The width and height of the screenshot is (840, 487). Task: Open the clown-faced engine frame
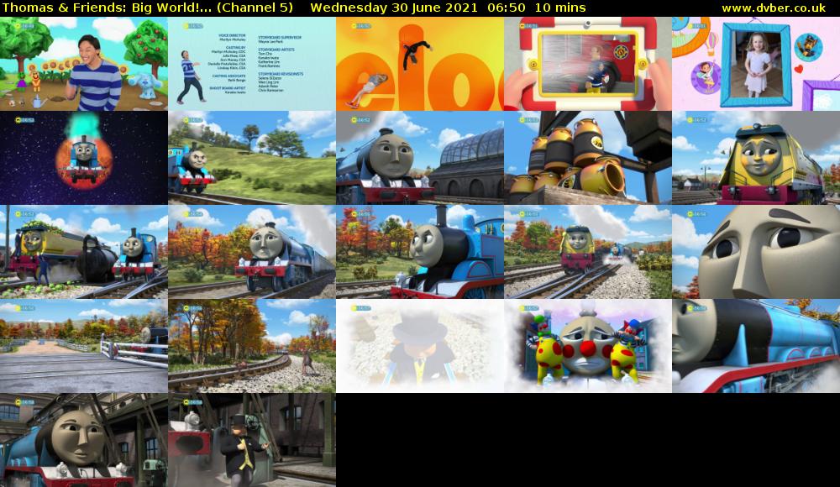[588, 346]
